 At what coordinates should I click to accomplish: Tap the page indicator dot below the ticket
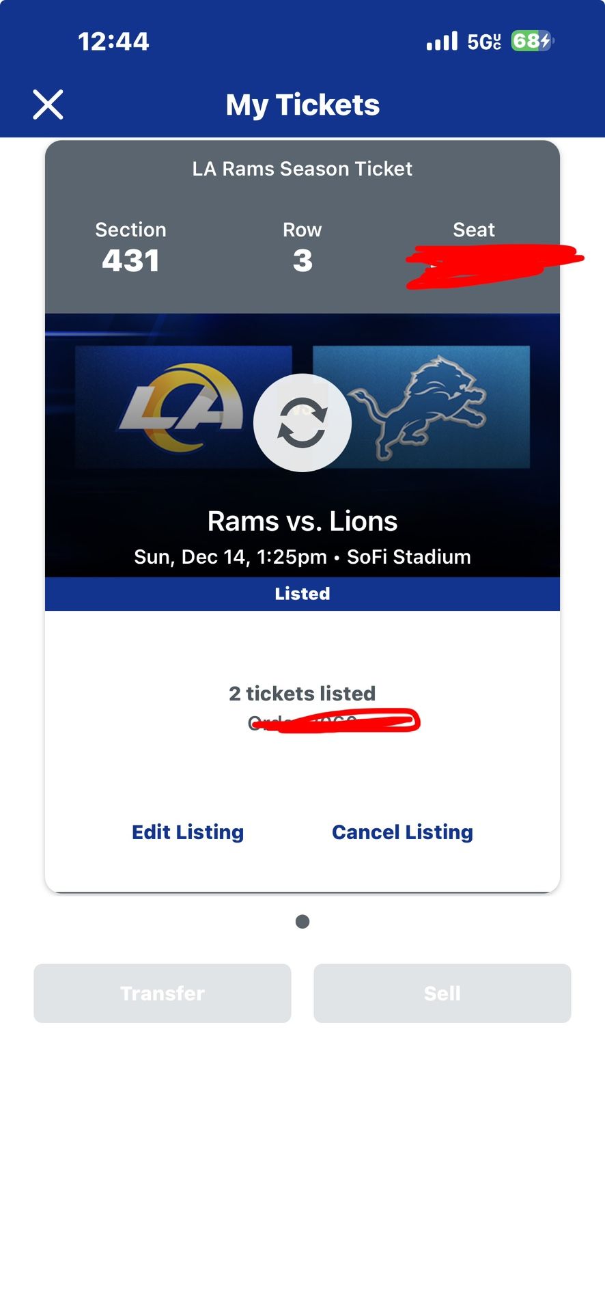point(302,921)
